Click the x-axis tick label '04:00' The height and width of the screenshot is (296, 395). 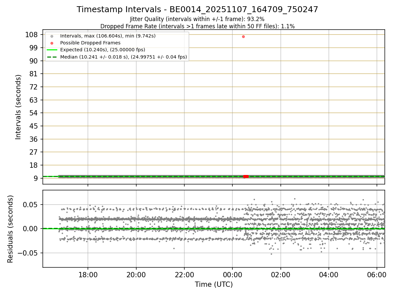coord(329,275)
